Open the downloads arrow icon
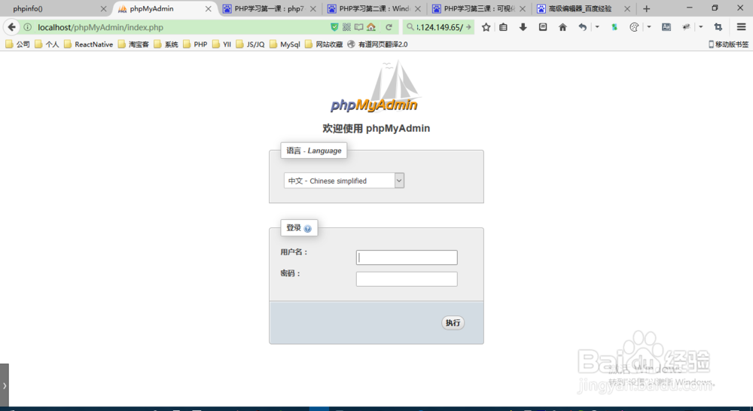753x411 pixels. click(x=523, y=27)
